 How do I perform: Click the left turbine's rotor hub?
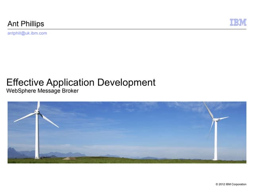[37, 112]
